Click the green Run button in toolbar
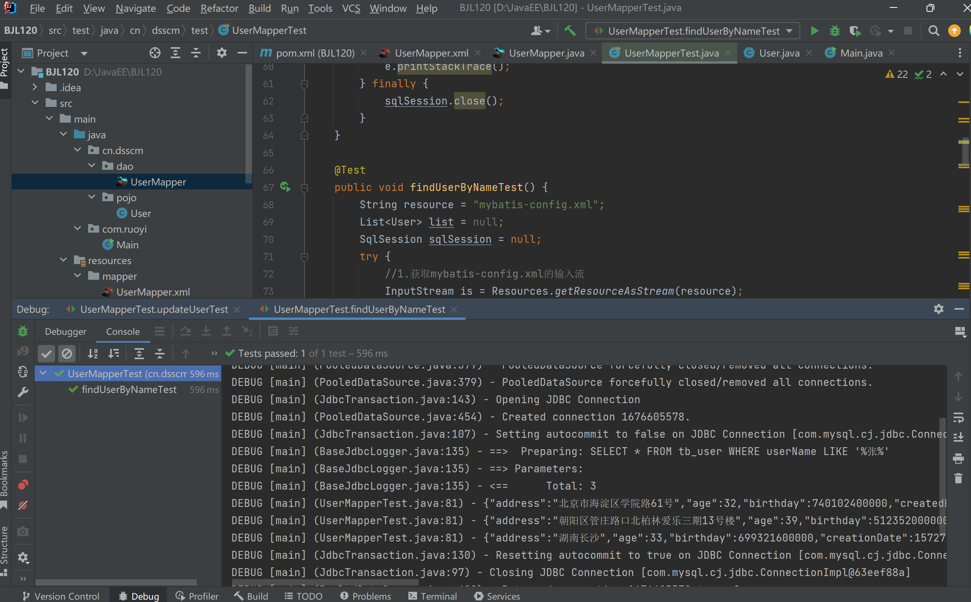Screen dimensions: 971x602 coord(814,31)
